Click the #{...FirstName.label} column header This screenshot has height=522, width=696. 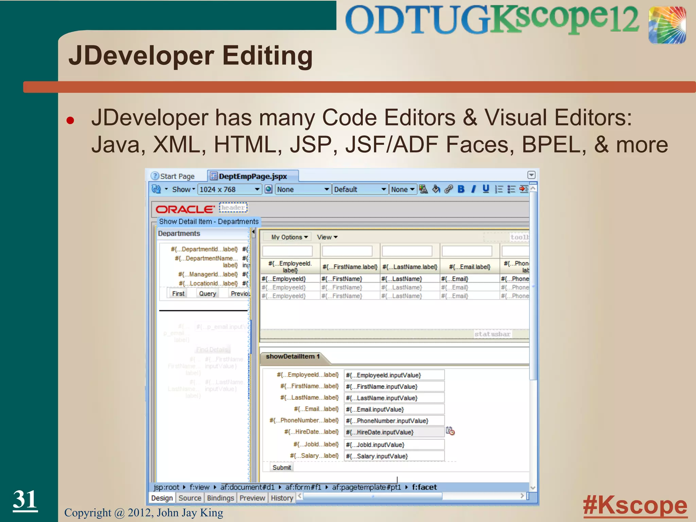350,267
